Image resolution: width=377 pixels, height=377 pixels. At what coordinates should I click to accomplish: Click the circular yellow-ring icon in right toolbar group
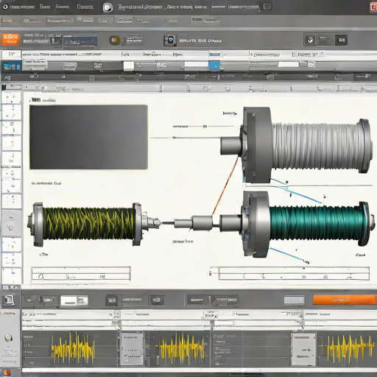[x=311, y=40]
